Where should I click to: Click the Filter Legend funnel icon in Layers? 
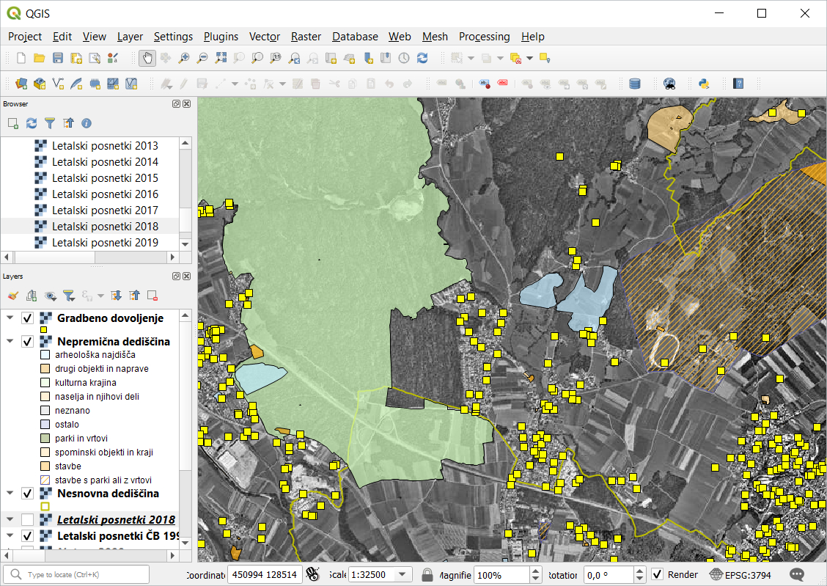pos(68,296)
